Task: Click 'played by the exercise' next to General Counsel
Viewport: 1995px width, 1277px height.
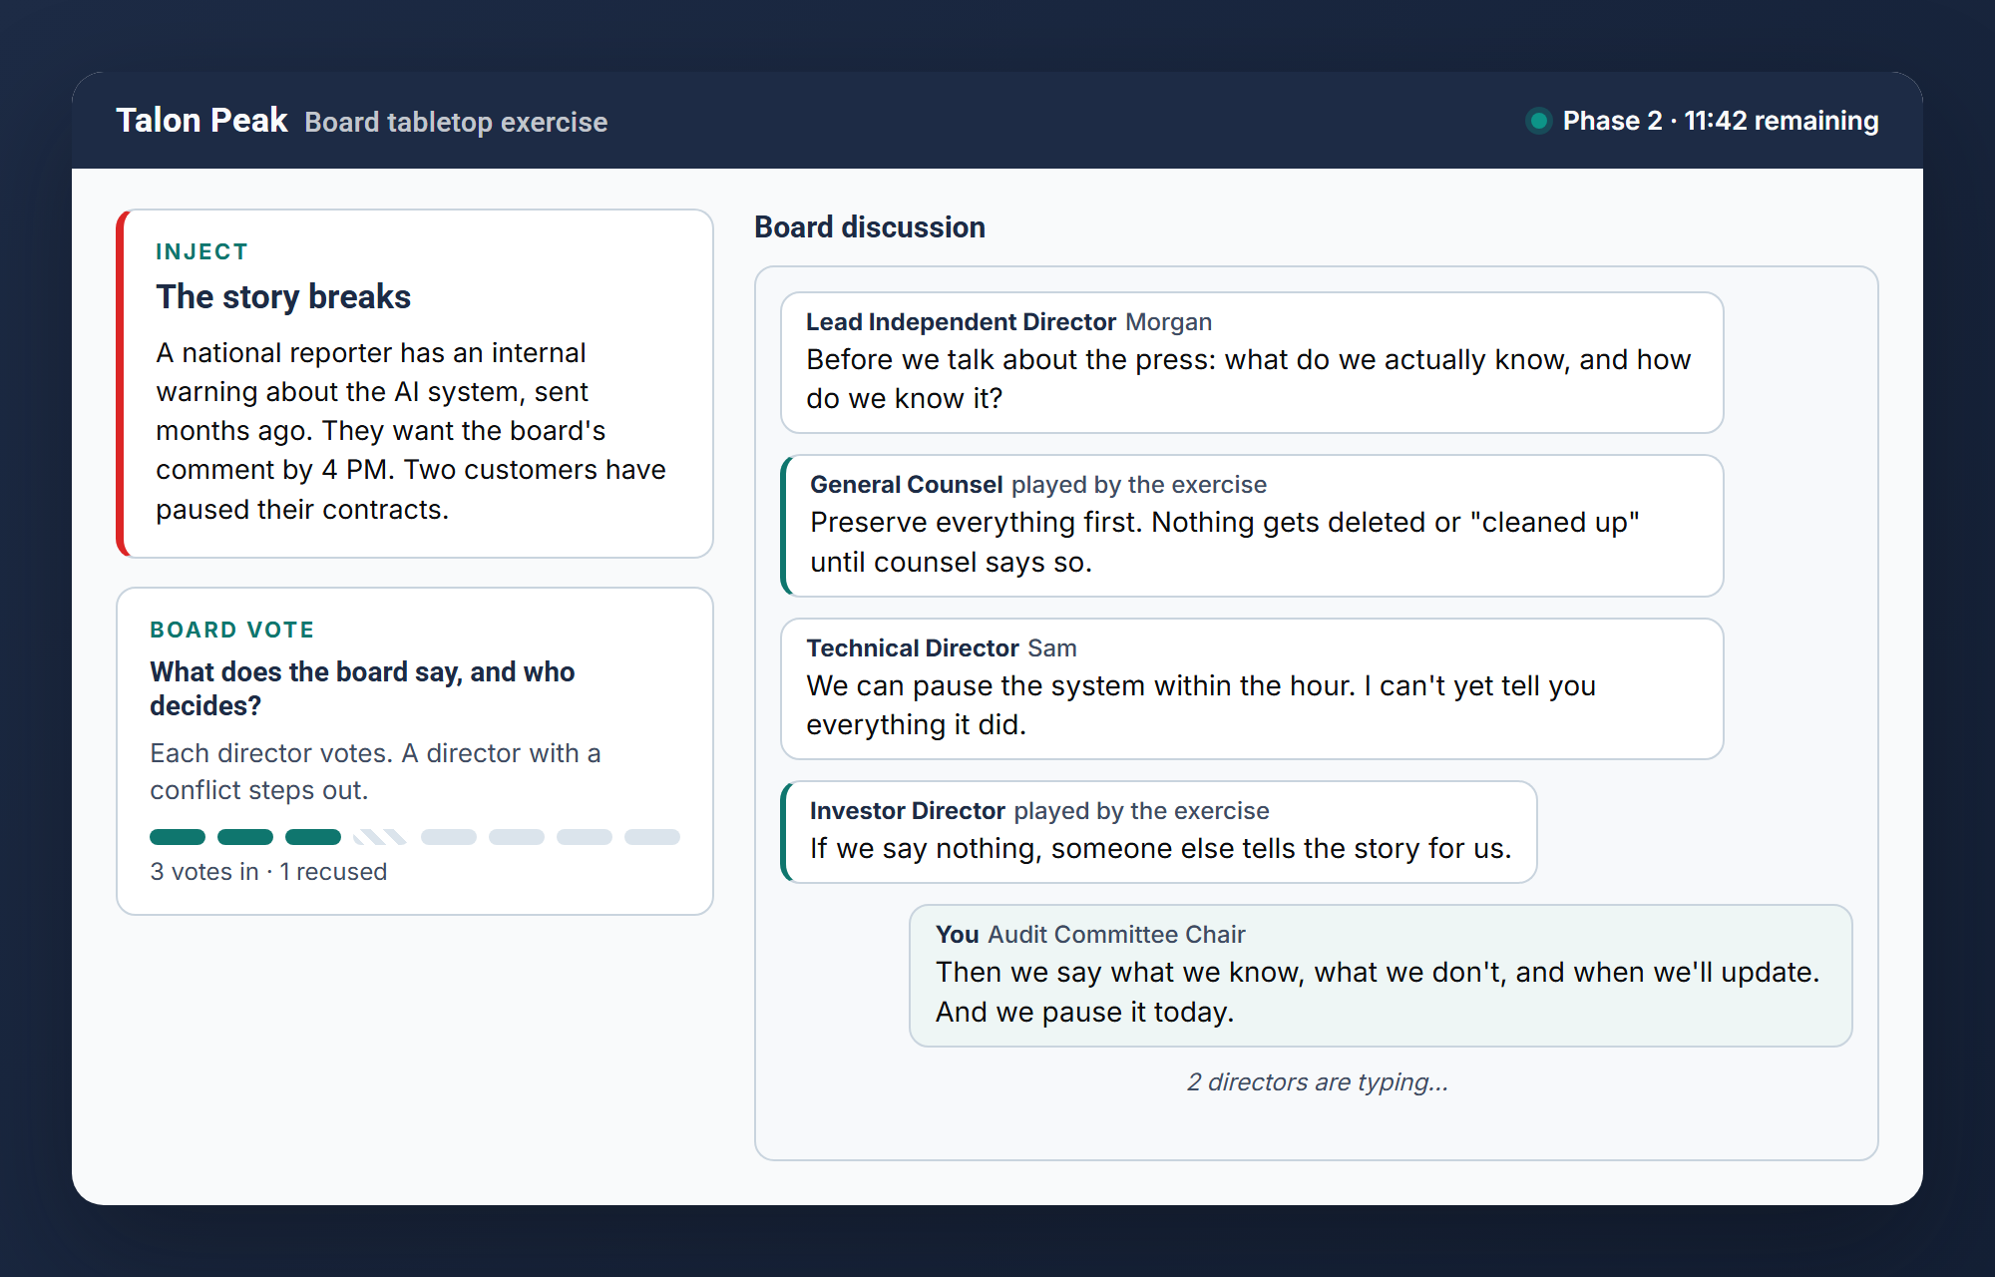Action: (x=1139, y=485)
